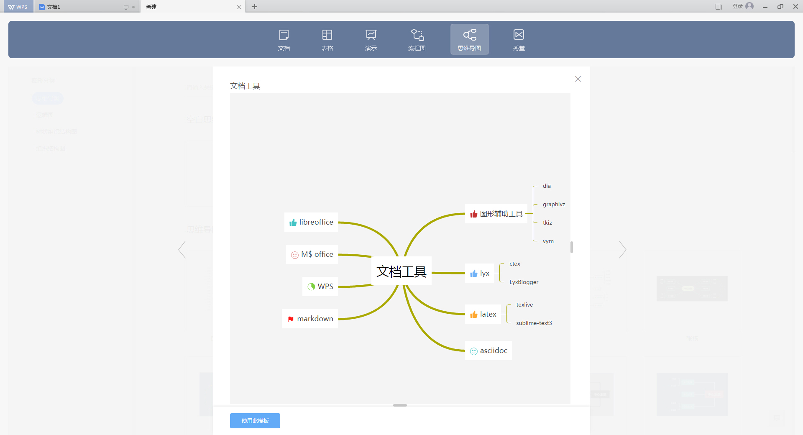
Task: Open the 文档 (Document) creation icon
Action: (284, 39)
